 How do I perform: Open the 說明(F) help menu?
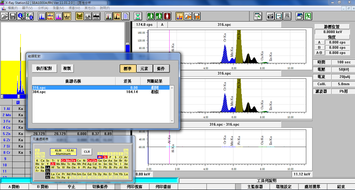tap(105, 8)
